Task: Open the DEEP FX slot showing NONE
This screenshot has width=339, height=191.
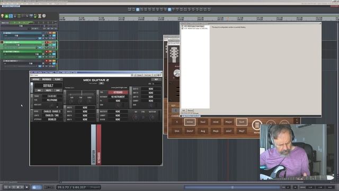Action: pos(151,89)
